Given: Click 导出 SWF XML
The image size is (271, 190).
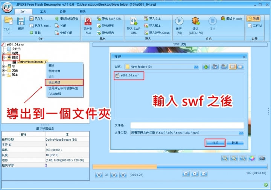Looking at the screenshot, I should point(109,19).
